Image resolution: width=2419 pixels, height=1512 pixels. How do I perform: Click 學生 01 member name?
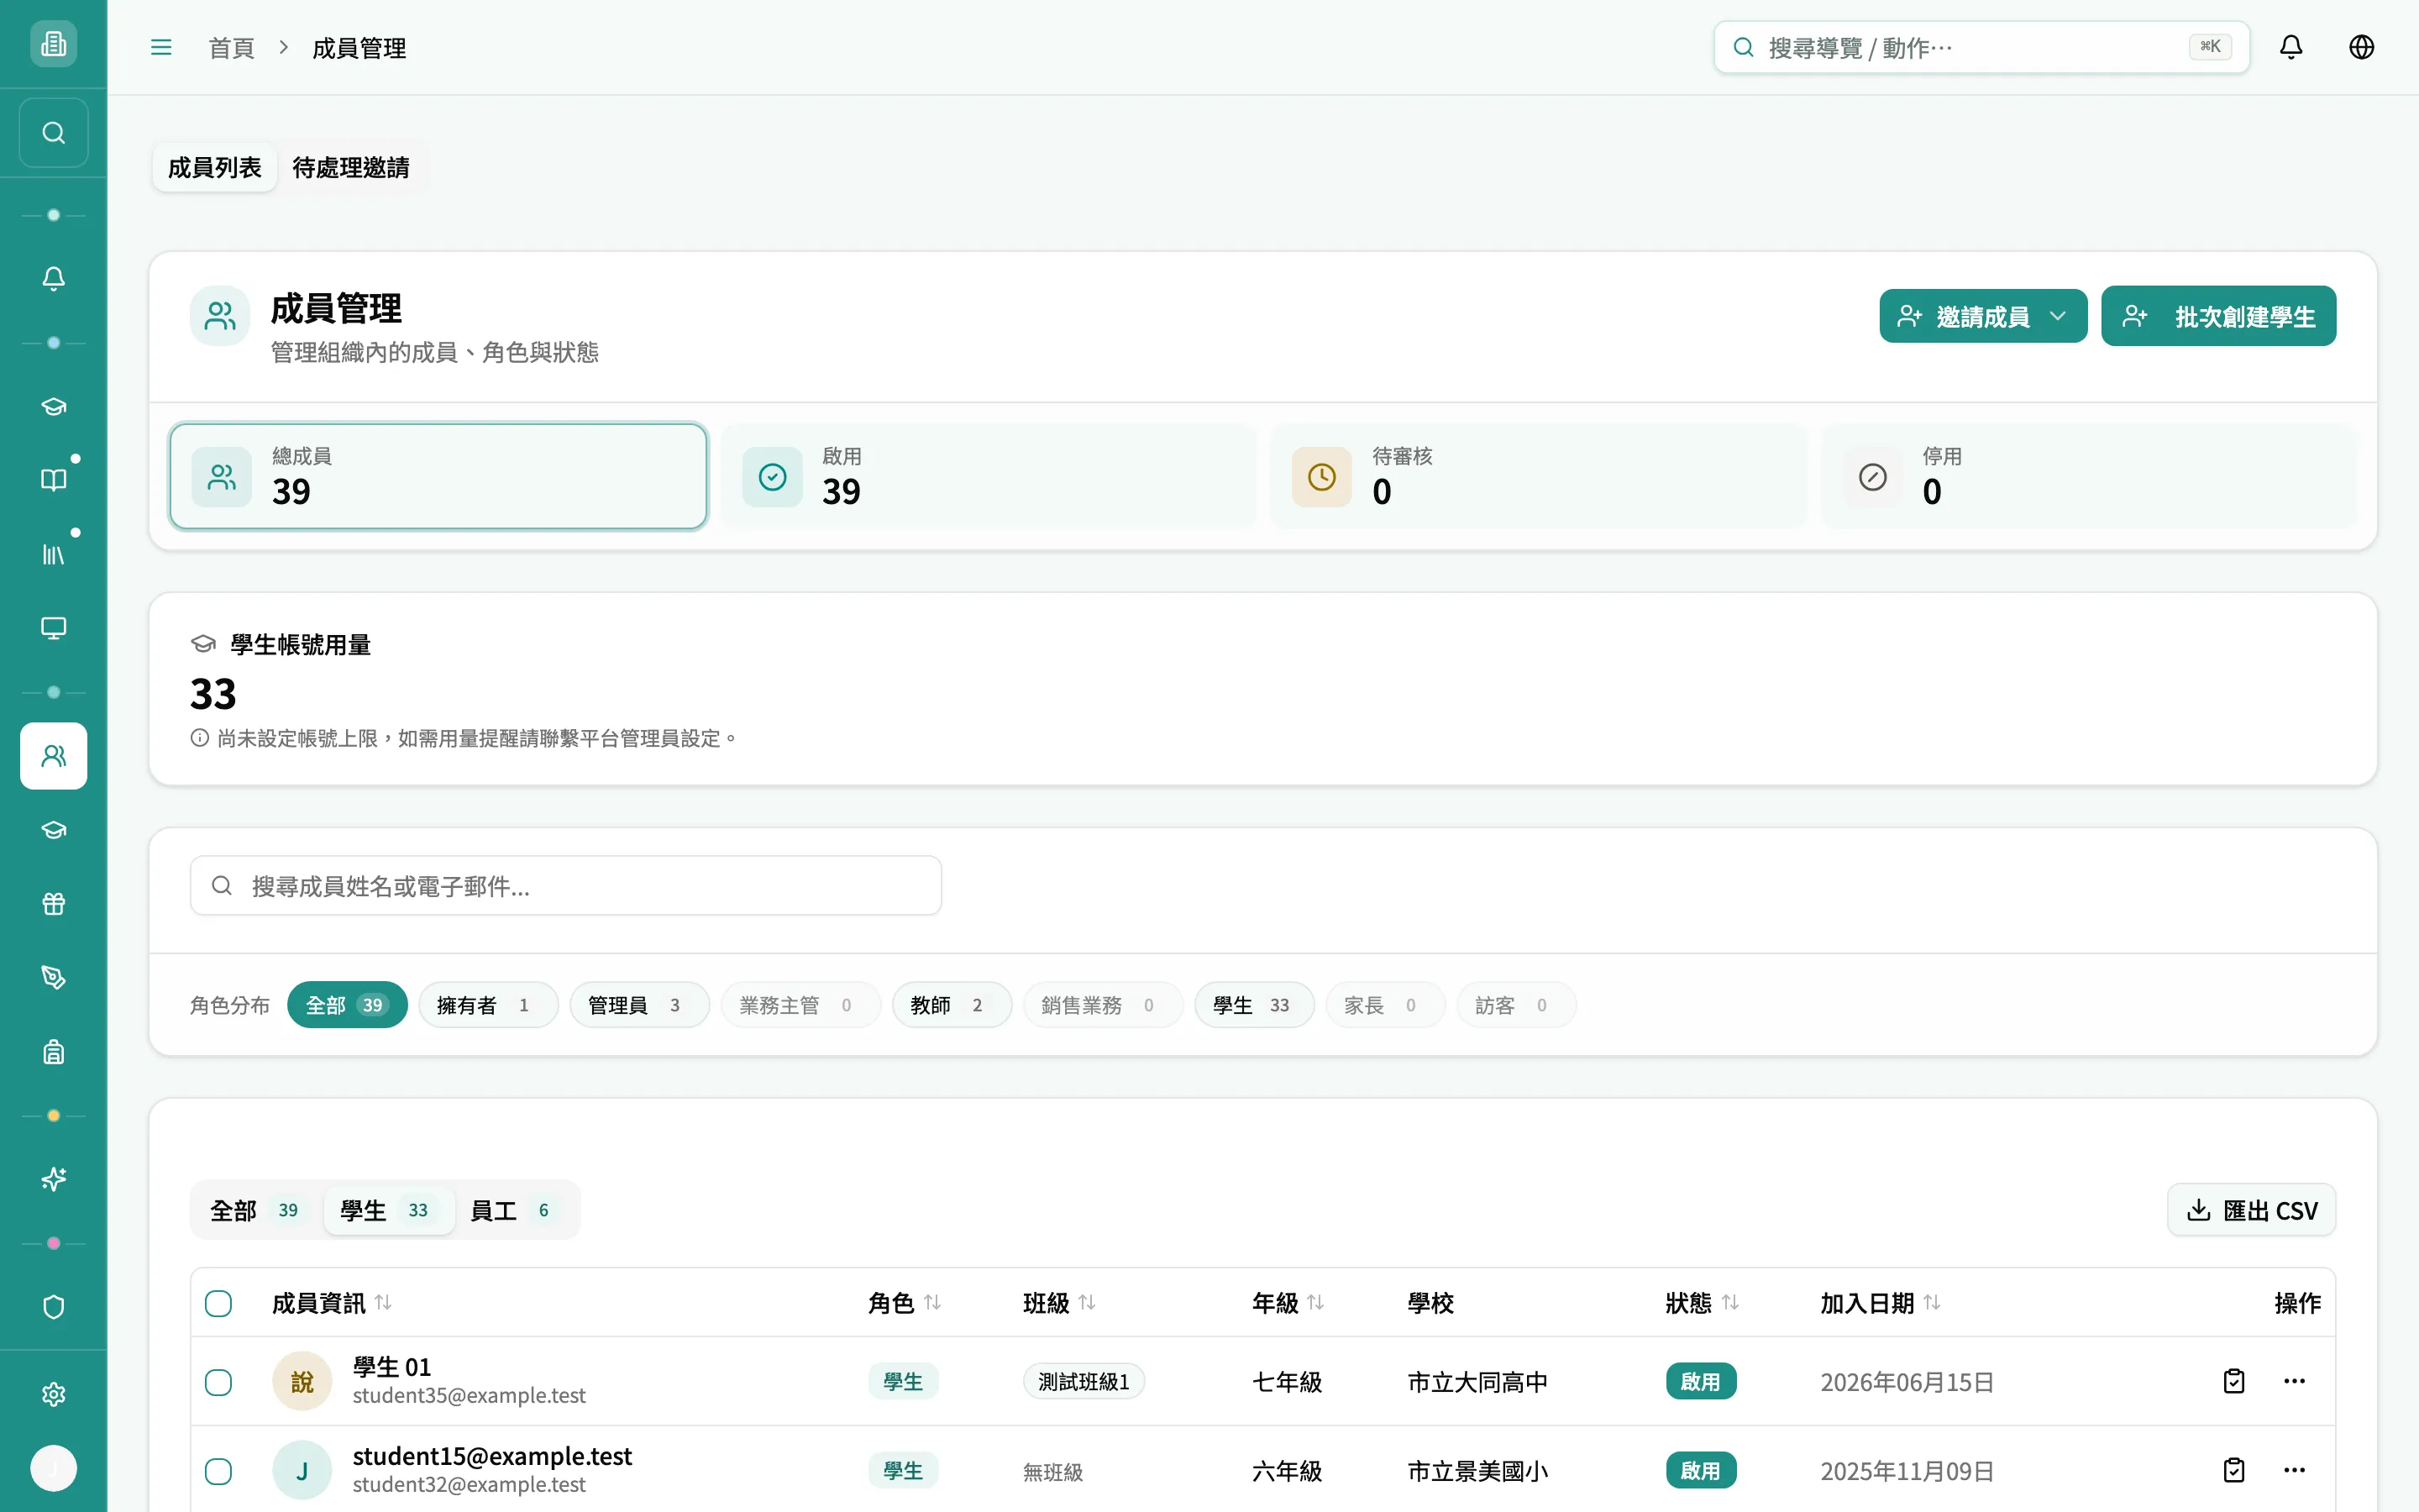click(x=392, y=1367)
